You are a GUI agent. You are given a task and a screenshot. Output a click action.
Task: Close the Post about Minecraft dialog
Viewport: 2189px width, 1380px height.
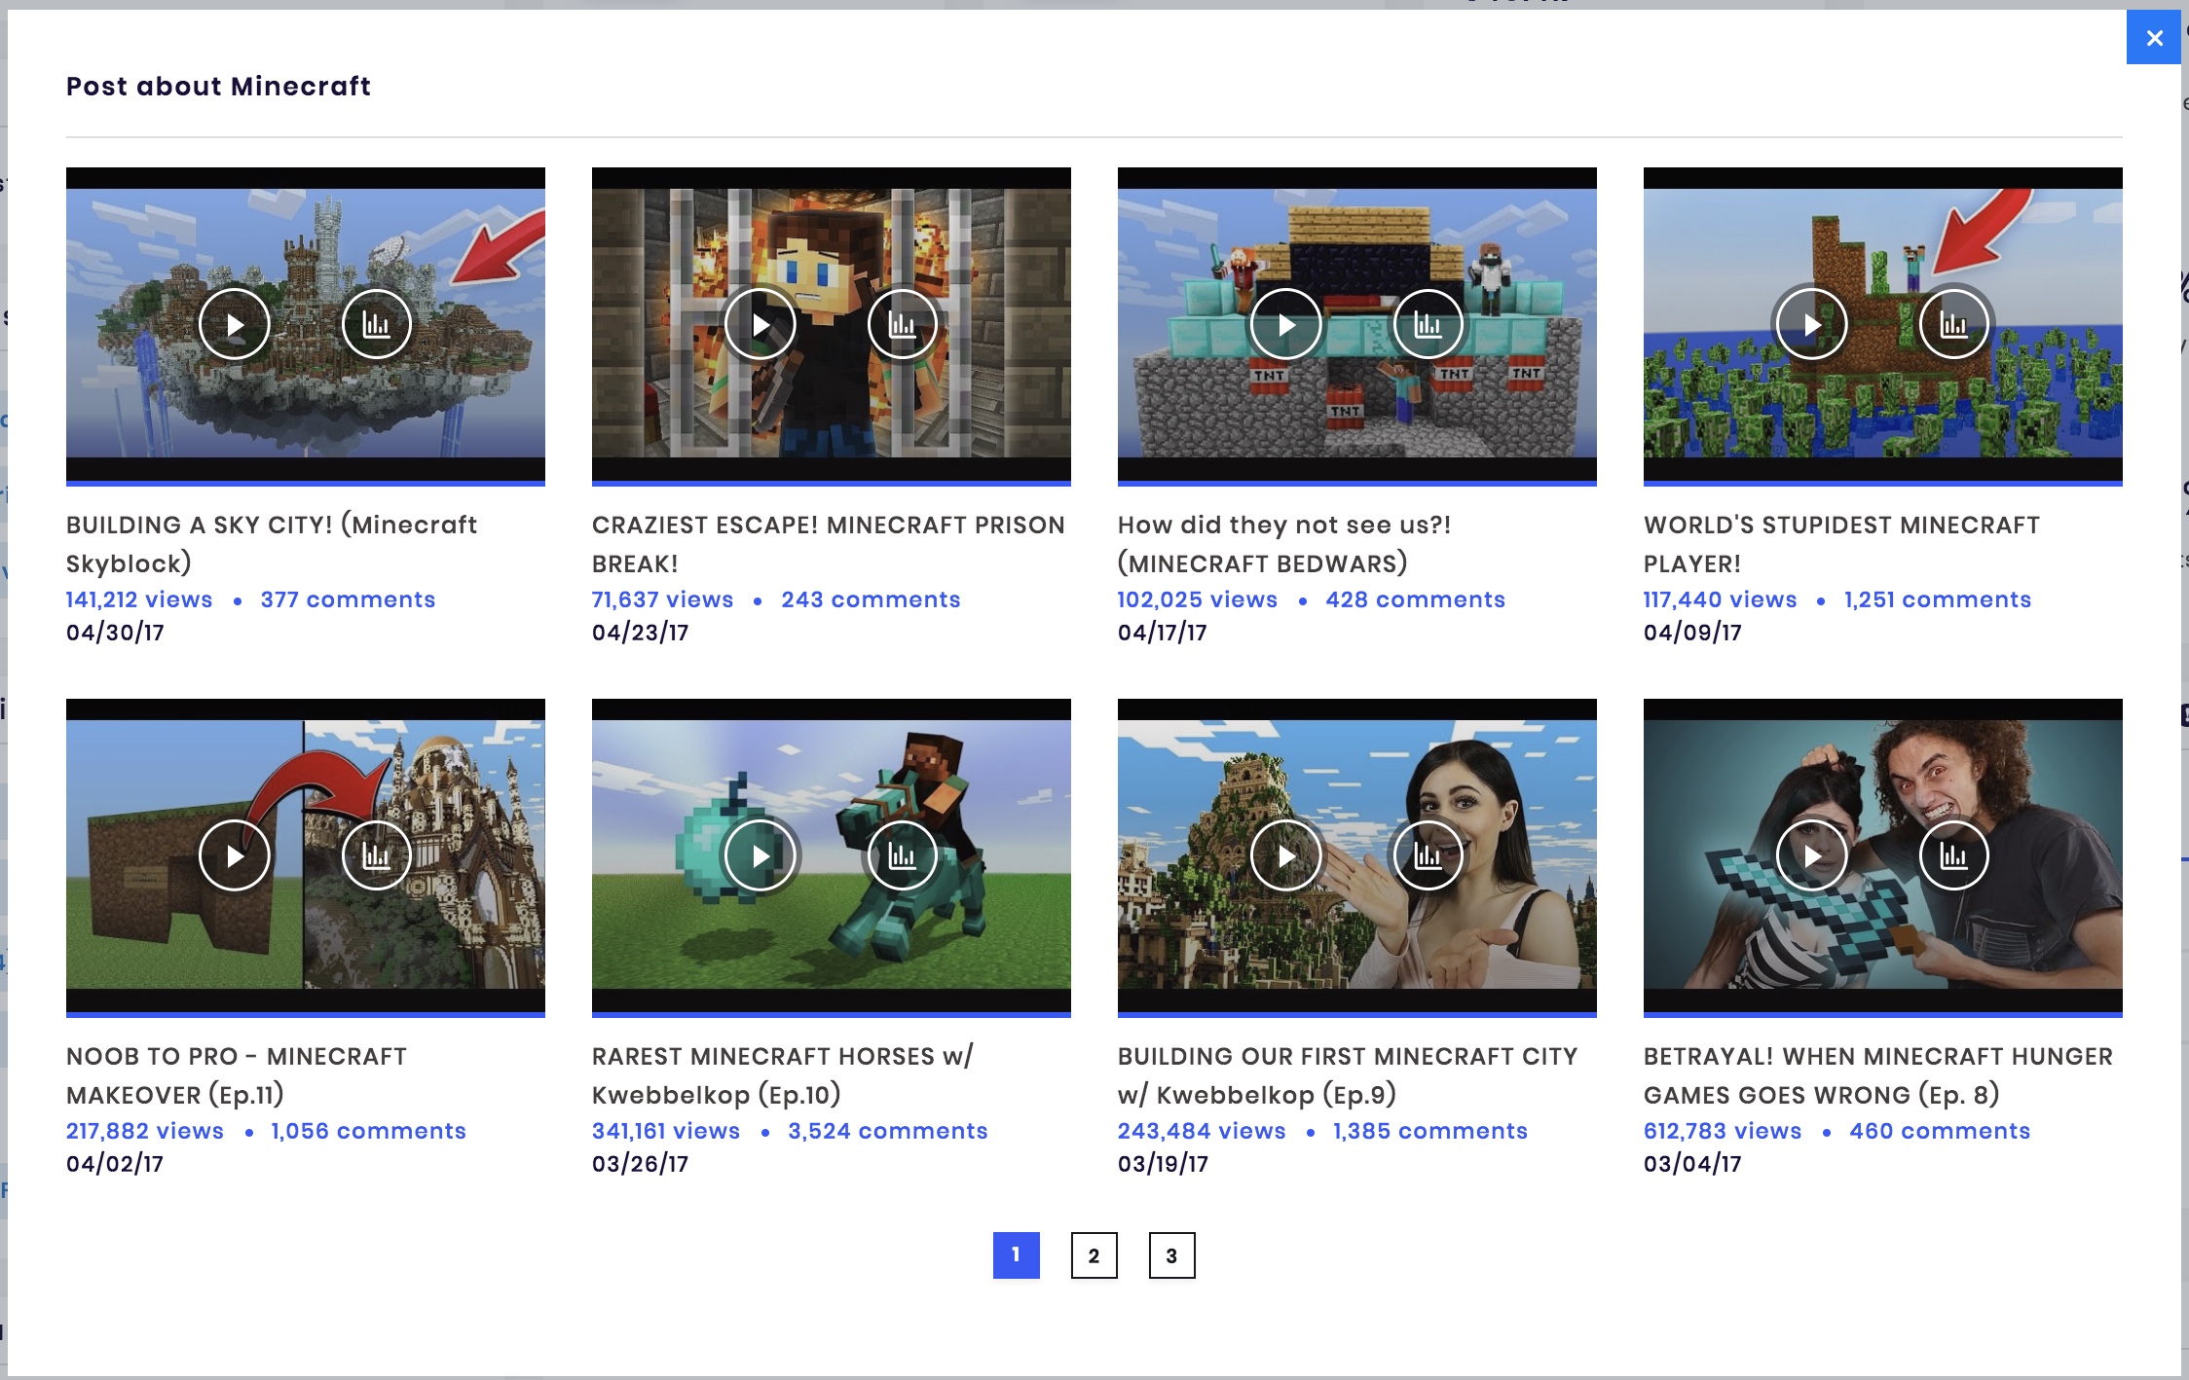(2154, 38)
